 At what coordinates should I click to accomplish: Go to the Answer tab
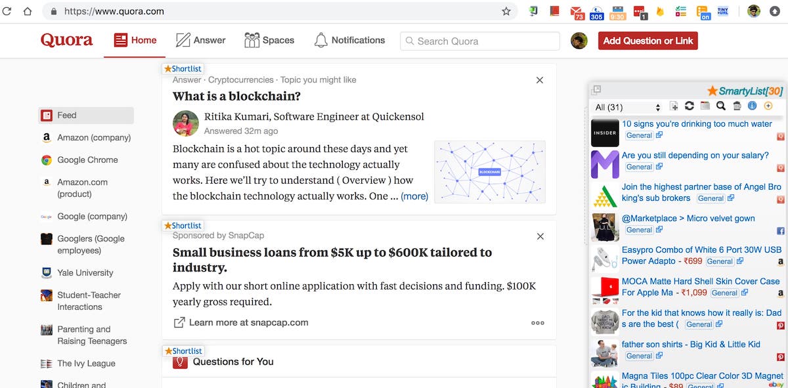[x=201, y=40]
